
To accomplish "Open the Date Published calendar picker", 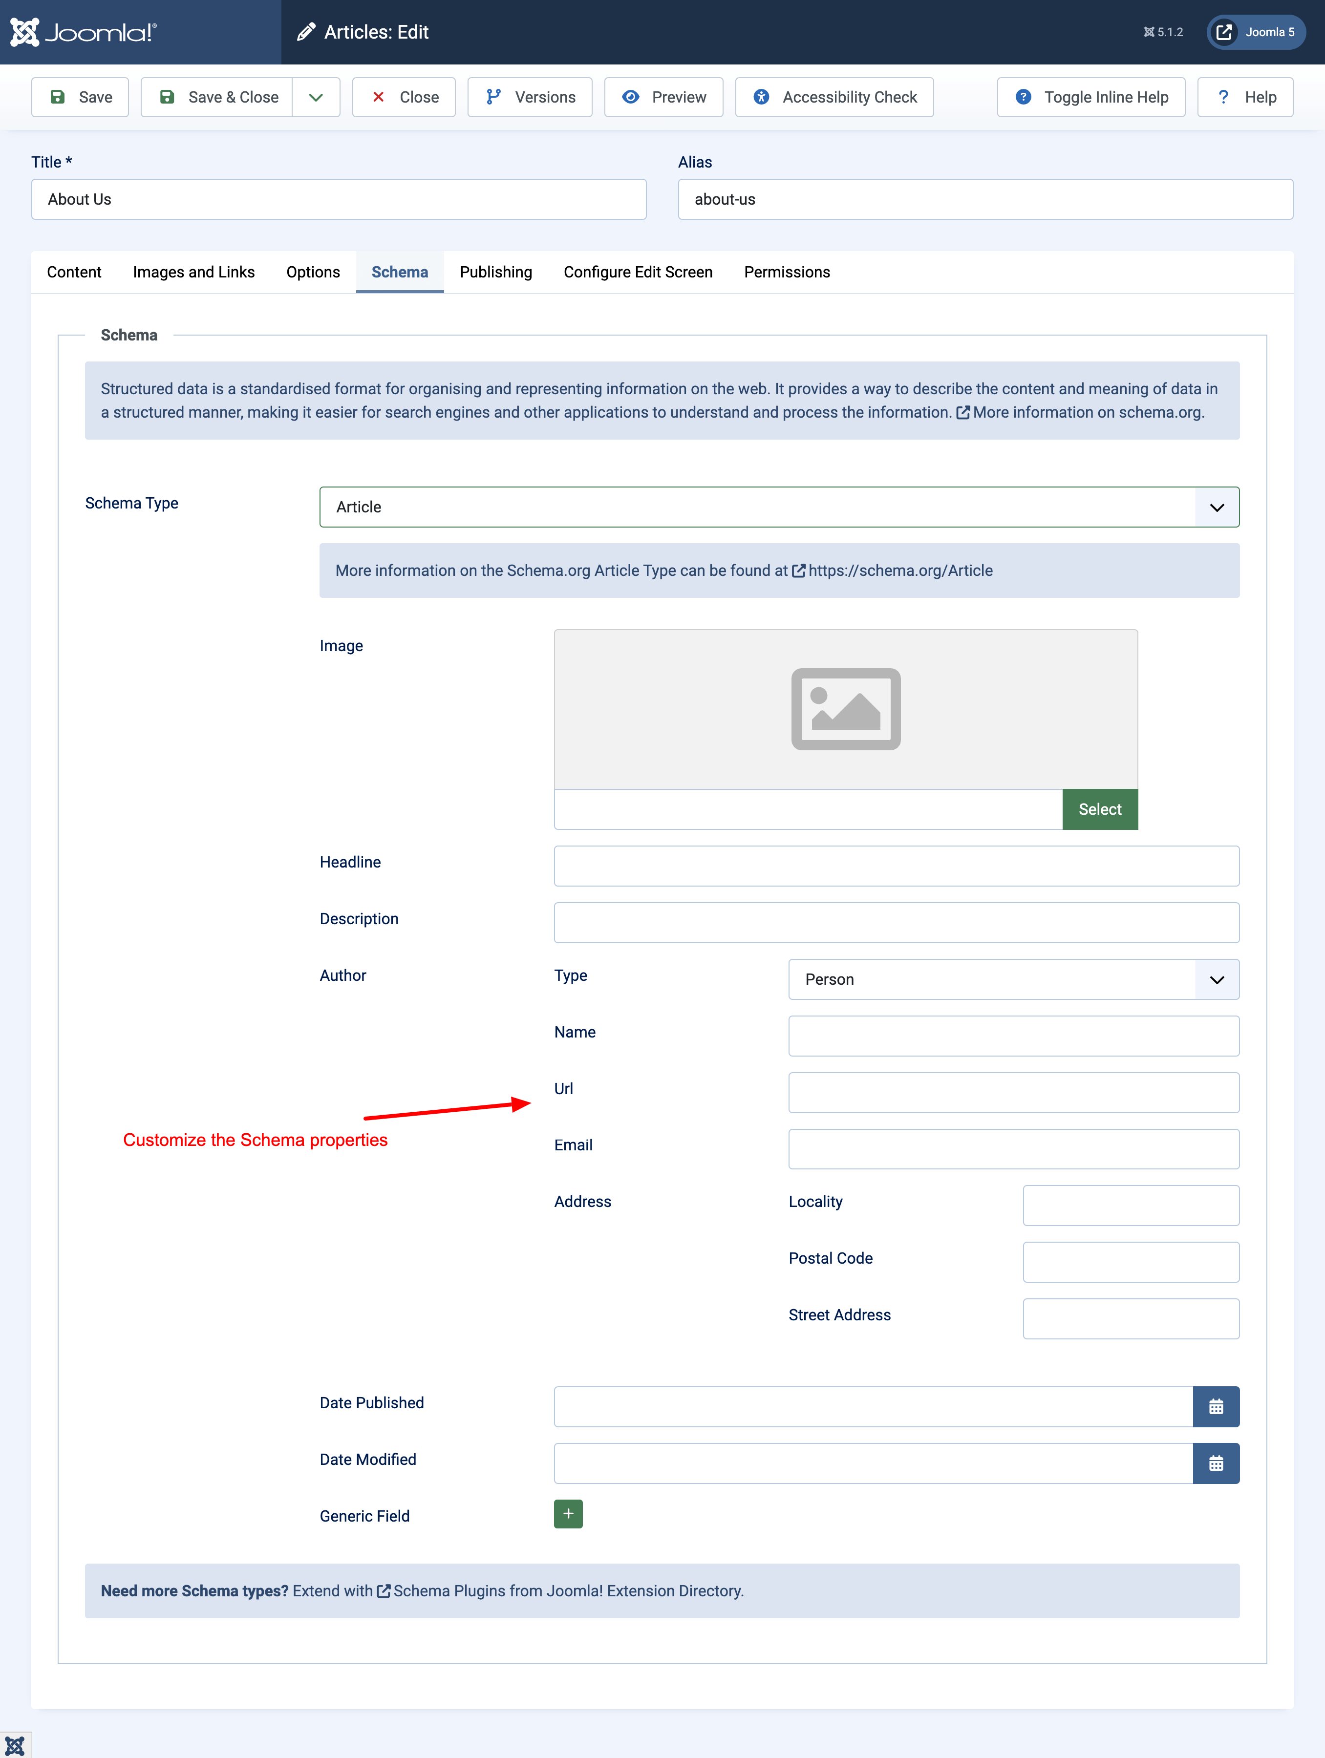I will coord(1216,1406).
